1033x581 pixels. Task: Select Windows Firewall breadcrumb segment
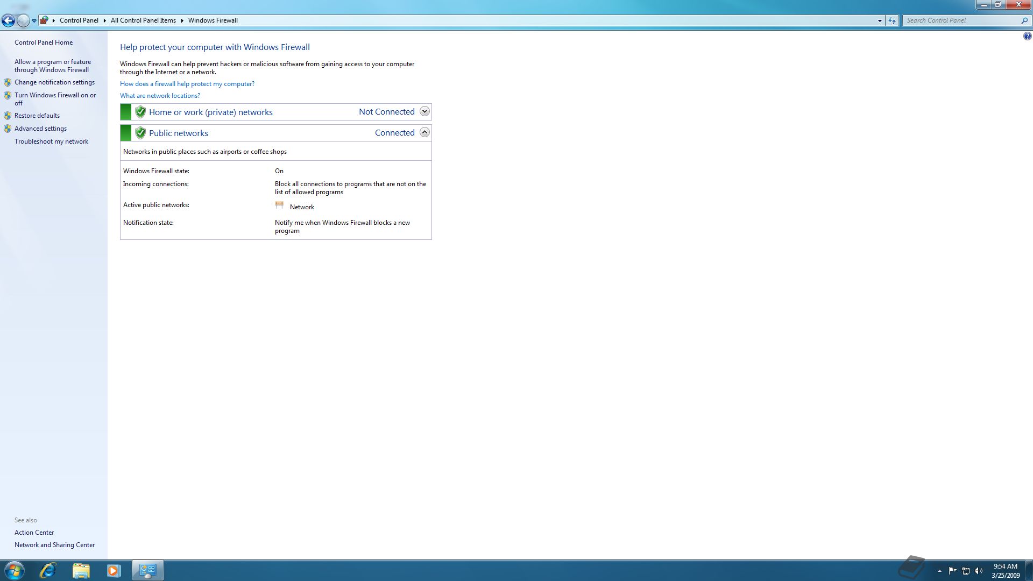pos(213,20)
